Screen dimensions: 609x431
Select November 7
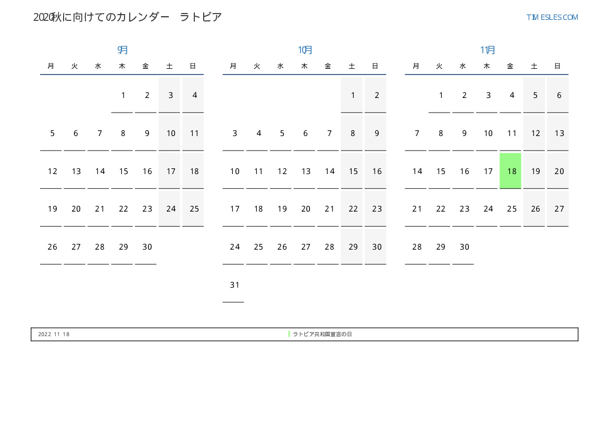(x=416, y=133)
